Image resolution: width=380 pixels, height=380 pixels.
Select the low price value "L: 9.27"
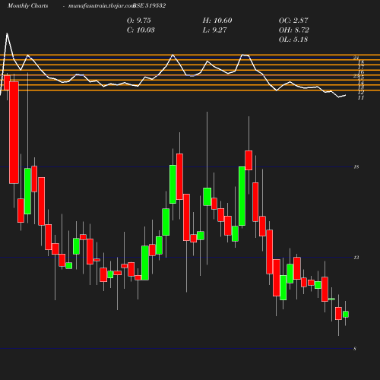(x=214, y=30)
